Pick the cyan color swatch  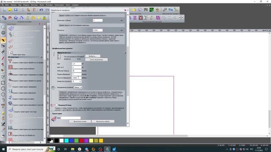click(x=66, y=141)
